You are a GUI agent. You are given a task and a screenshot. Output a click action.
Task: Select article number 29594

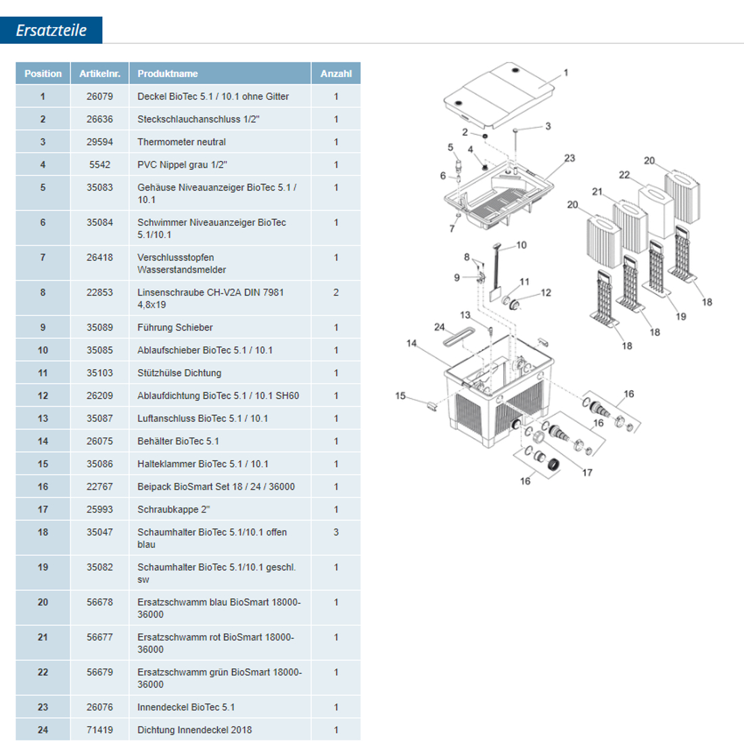point(100,142)
